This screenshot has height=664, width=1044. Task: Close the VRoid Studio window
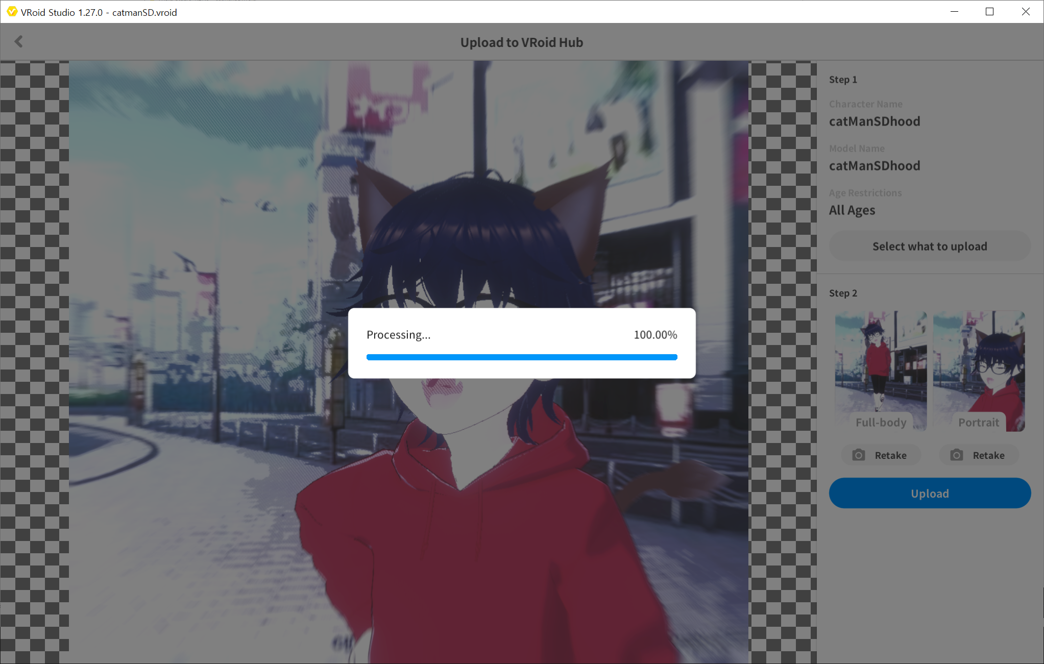pos(1025,12)
